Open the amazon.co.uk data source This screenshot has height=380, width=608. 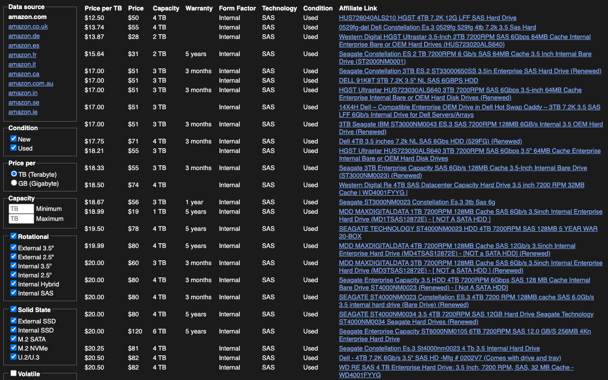28,27
